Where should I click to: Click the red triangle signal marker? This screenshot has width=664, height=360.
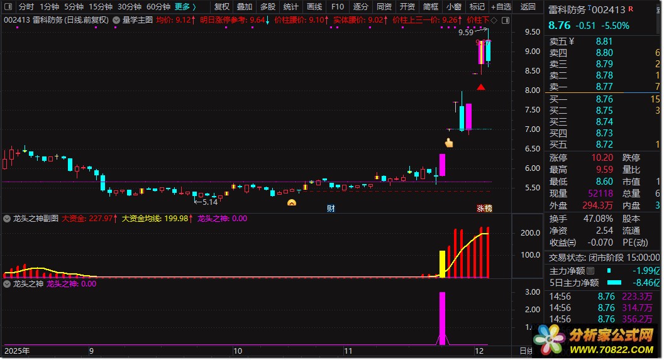pyautogui.click(x=480, y=87)
